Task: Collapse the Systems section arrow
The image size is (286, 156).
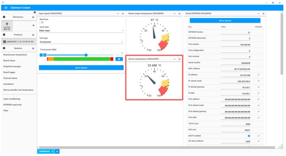Action: click(x=4, y=48)
